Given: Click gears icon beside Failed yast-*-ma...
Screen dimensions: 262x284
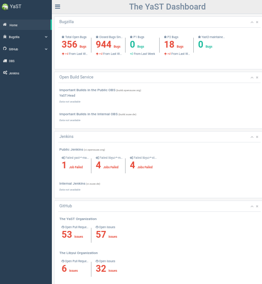Looking at the screenshot, I should [63, 158].
